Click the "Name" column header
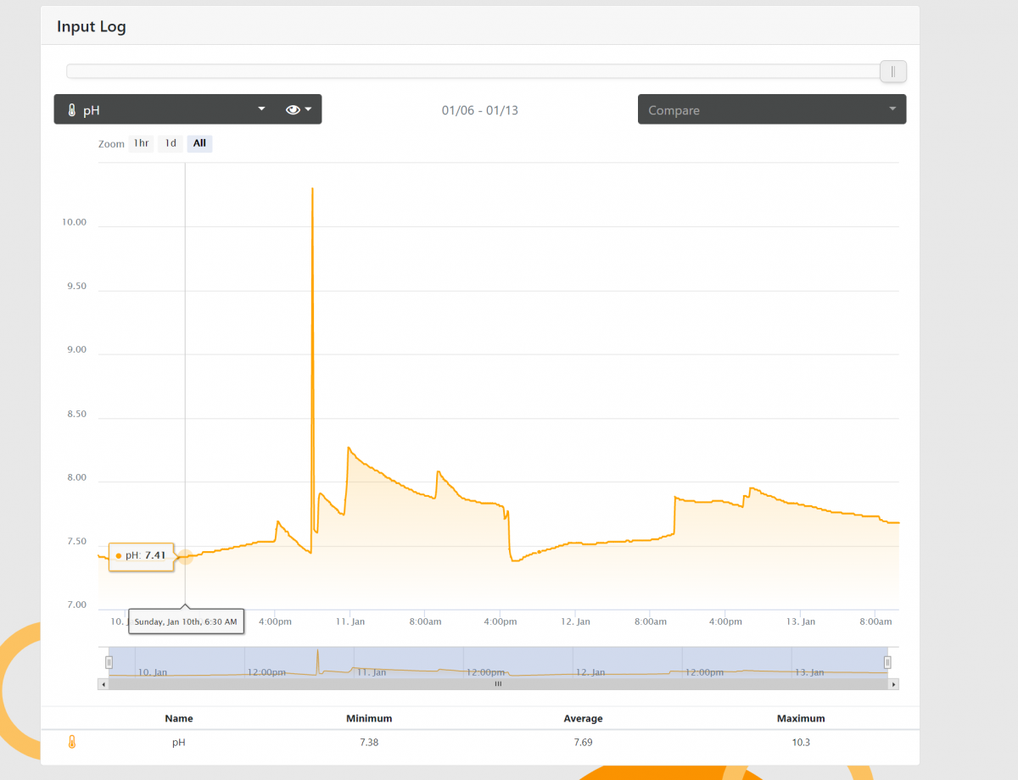This screenshot has height=780, width=1018. [x=179, y=718]
